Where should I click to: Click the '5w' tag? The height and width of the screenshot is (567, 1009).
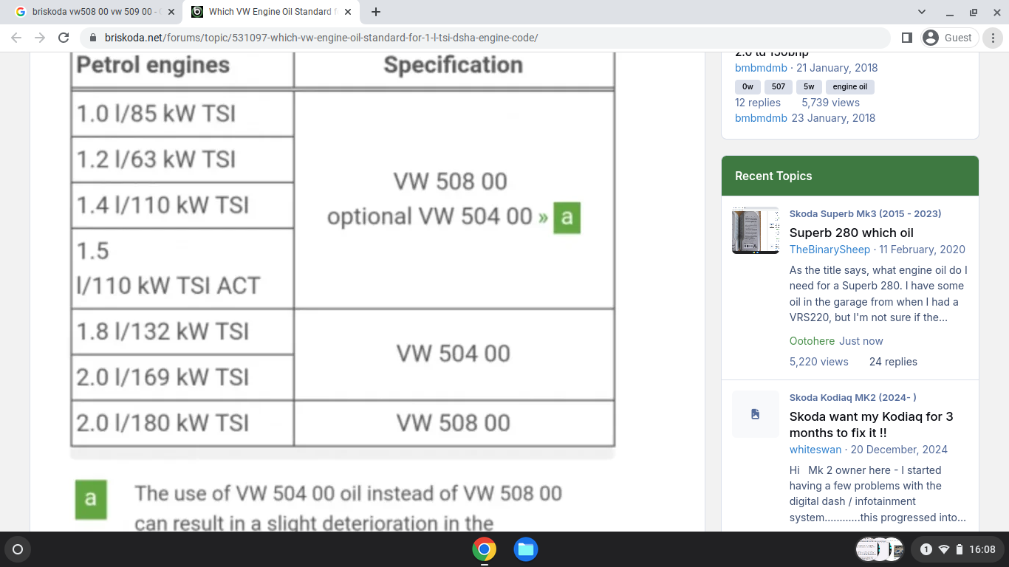tap(809, 87)
